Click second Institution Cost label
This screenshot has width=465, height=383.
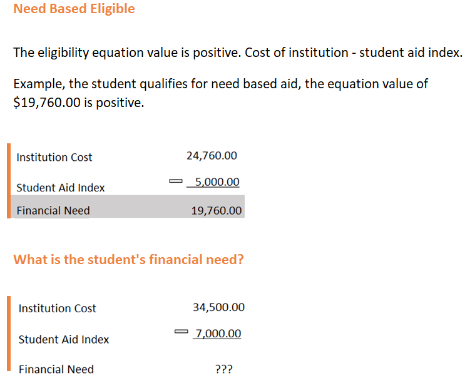click(x=58, y=309)
